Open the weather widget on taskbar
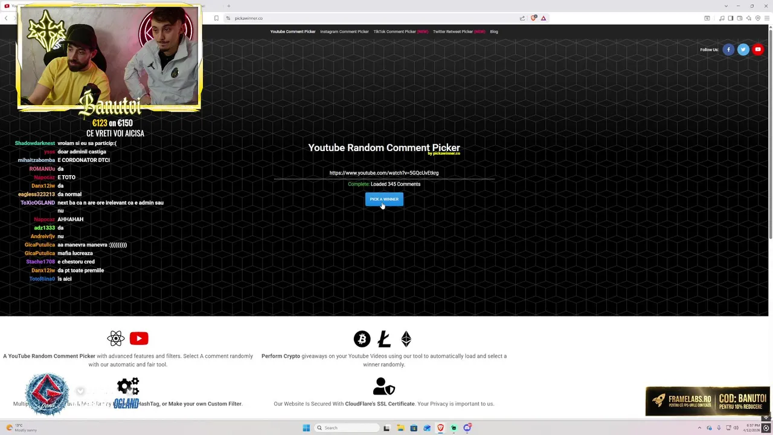The width and height of the screenshot is (773, 435). (x=21, y=428)
